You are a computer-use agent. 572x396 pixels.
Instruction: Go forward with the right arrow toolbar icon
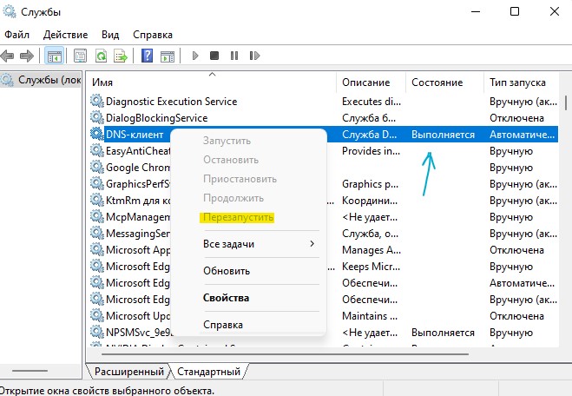[x=27, y=56]
